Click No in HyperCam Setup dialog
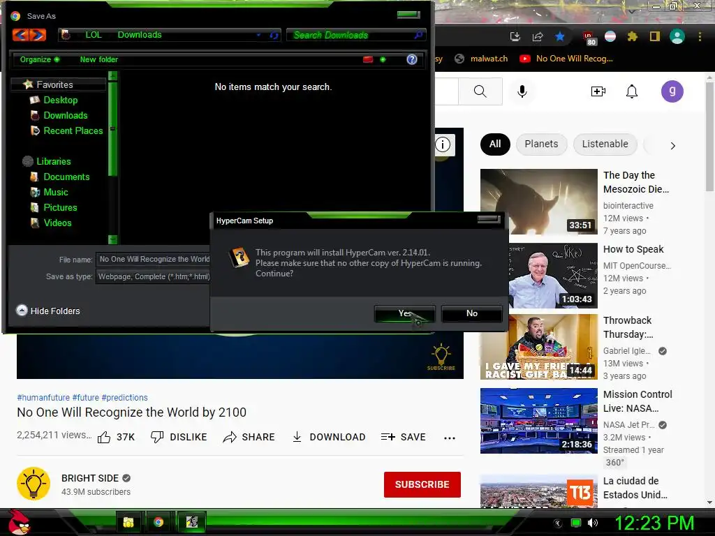The height and width of the screenshot is (536, 715). pos(472,313)
